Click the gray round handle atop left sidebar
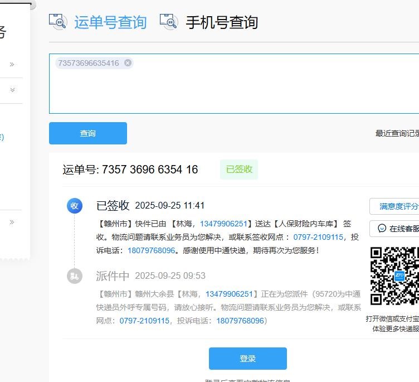Viewport: 419px width, 382px height. pyautogui.click(x=31, y=4)
